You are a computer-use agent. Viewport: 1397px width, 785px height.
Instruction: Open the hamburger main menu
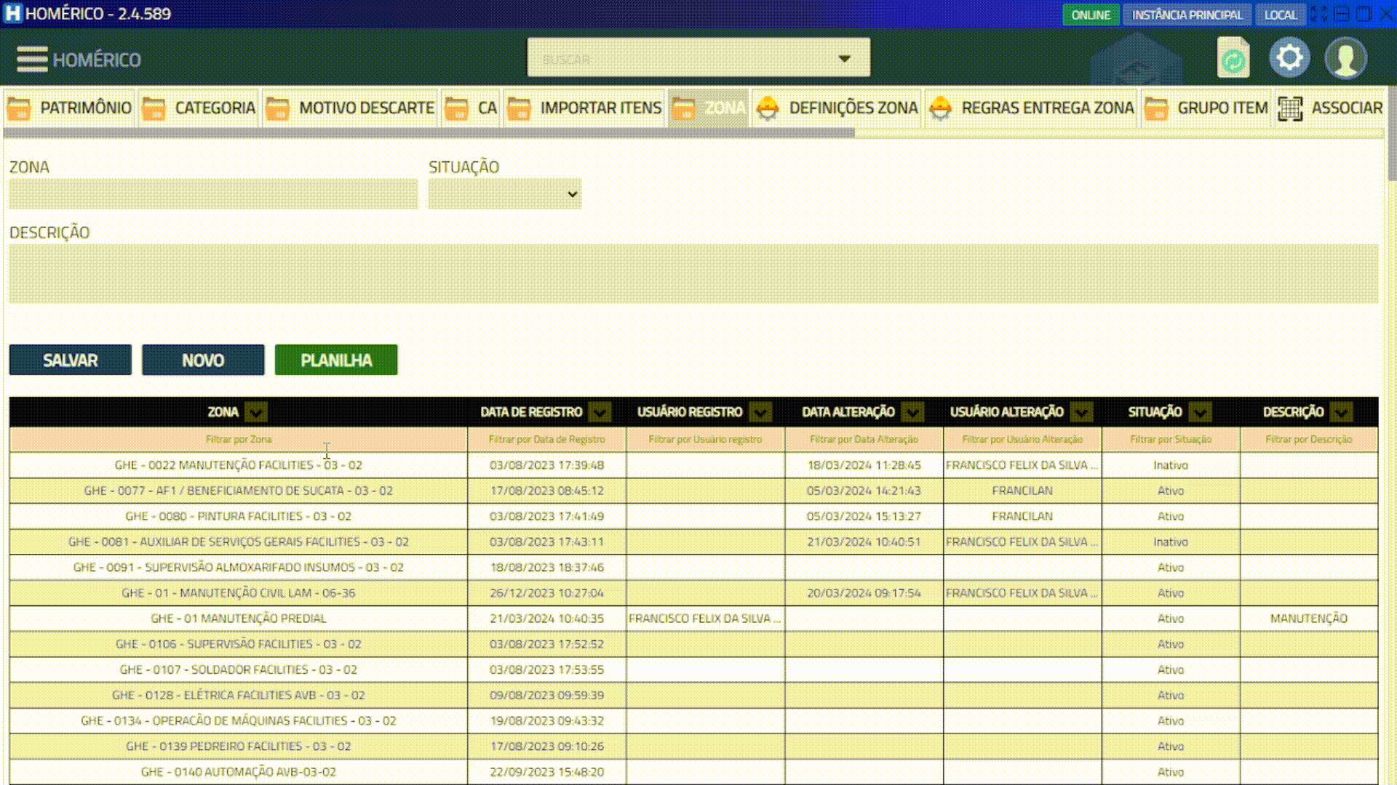[31, 60]
